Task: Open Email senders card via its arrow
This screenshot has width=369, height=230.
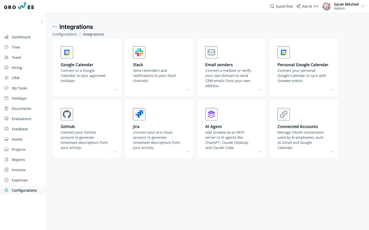Action: click(259, 90)
